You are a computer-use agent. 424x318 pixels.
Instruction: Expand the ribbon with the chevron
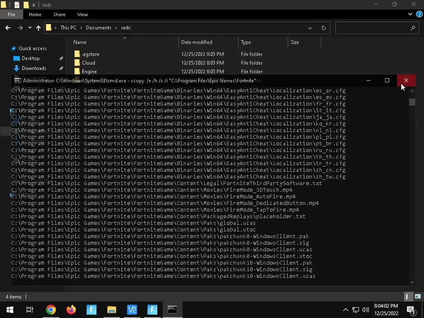pos(410,14)
